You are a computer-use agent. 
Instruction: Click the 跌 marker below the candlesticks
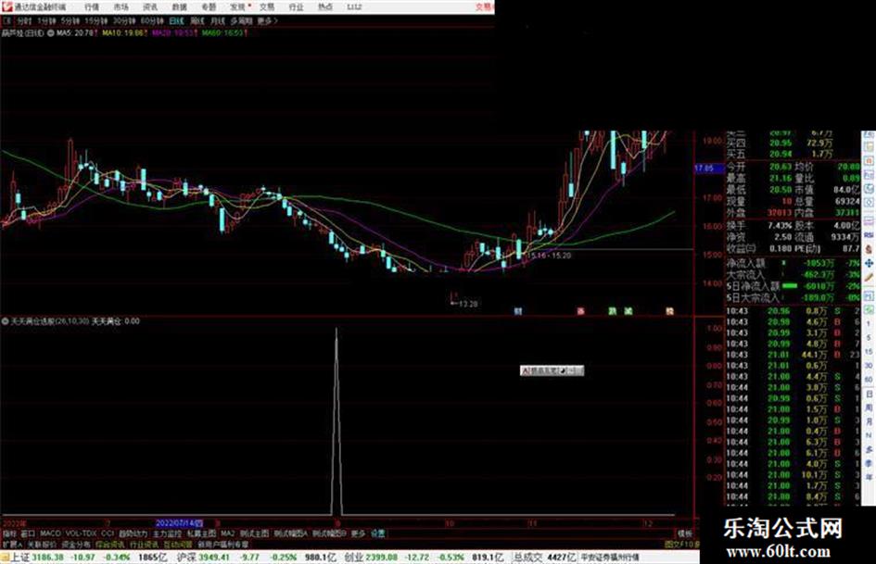(613, 311)
